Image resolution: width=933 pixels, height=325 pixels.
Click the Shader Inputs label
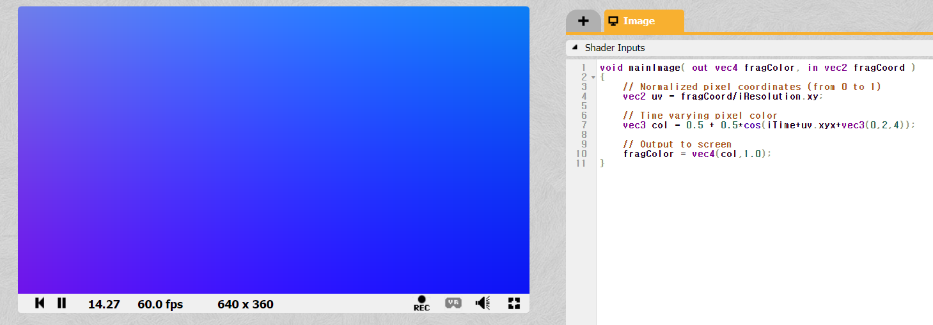[615, 48]
